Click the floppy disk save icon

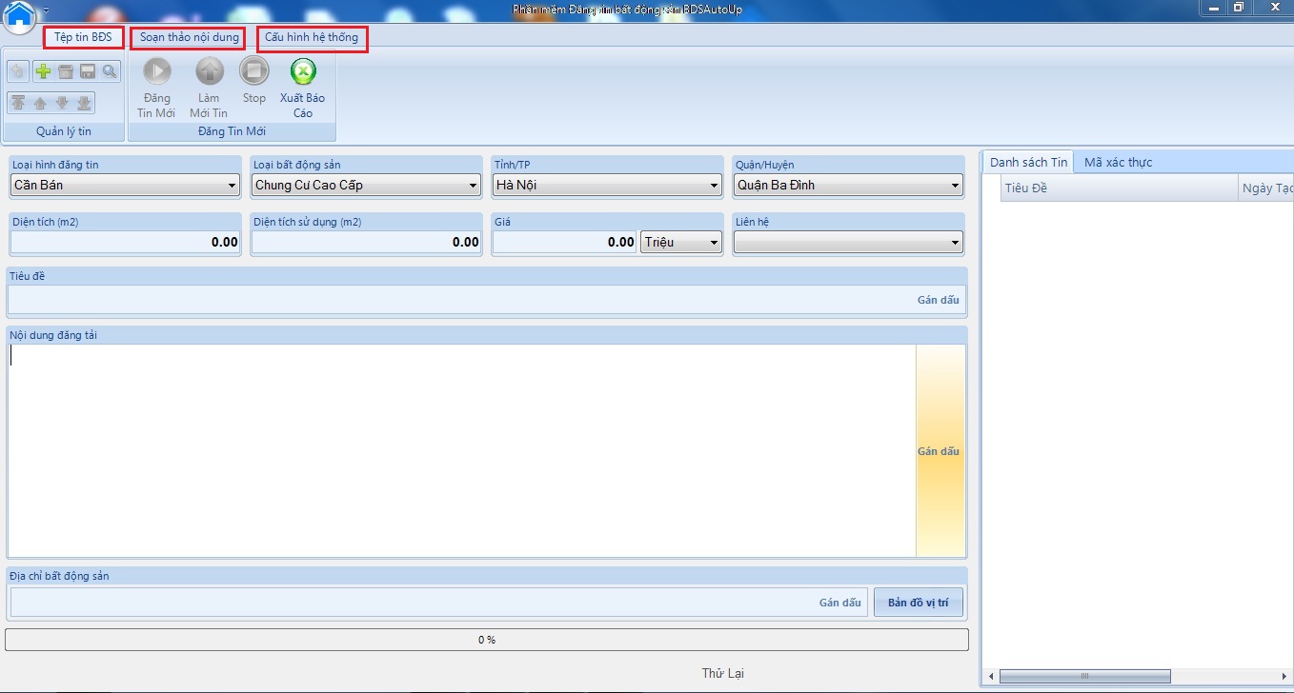coord(88,71)
